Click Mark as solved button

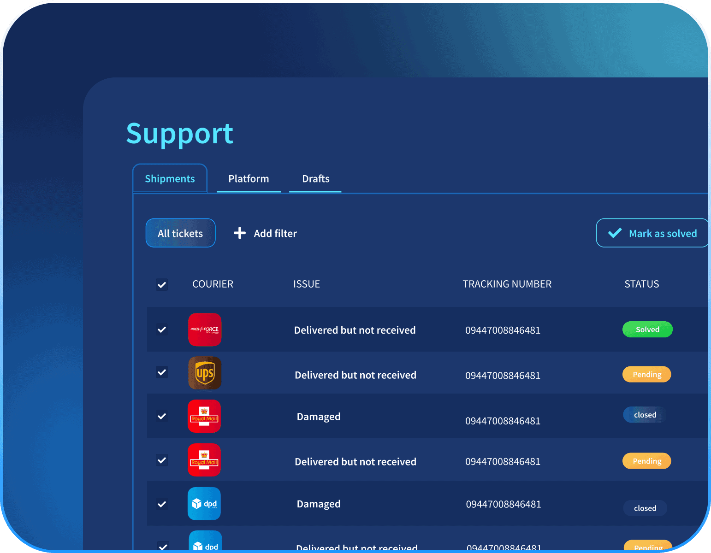tap(652, 233)
